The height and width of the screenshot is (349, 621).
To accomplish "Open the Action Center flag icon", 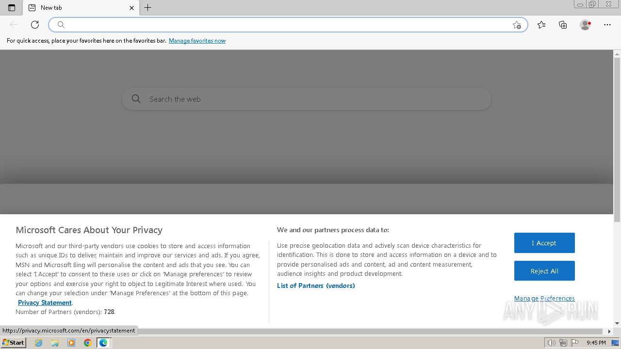I will point(574,343).
